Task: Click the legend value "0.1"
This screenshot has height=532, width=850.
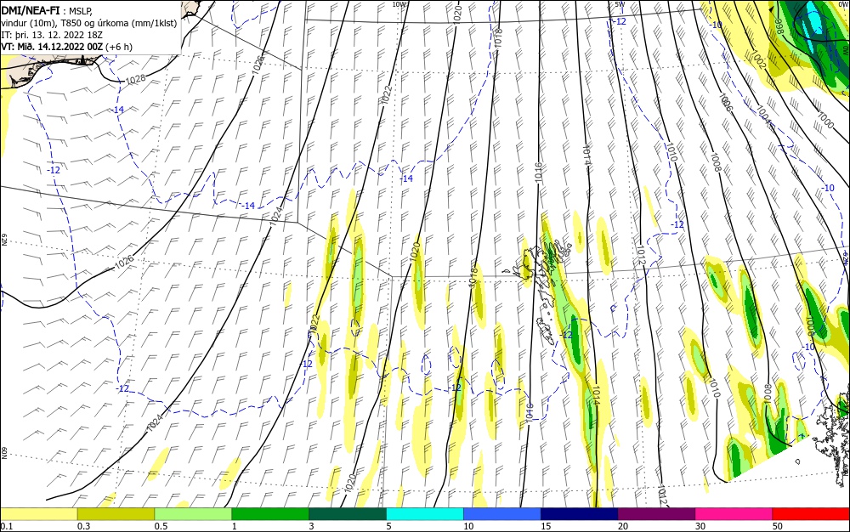Action: (6, 526)
